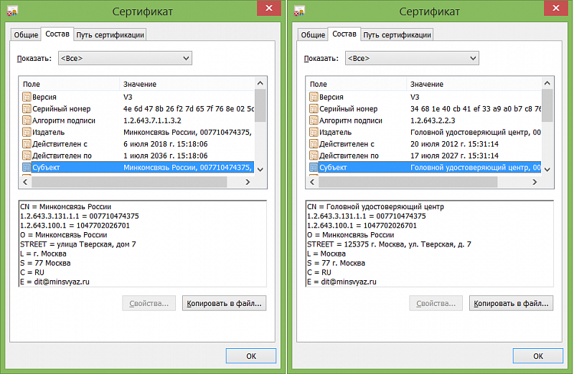Open Путь сертификации tab in left window
The width and height of the screenshot is (574, 374).
110,34
